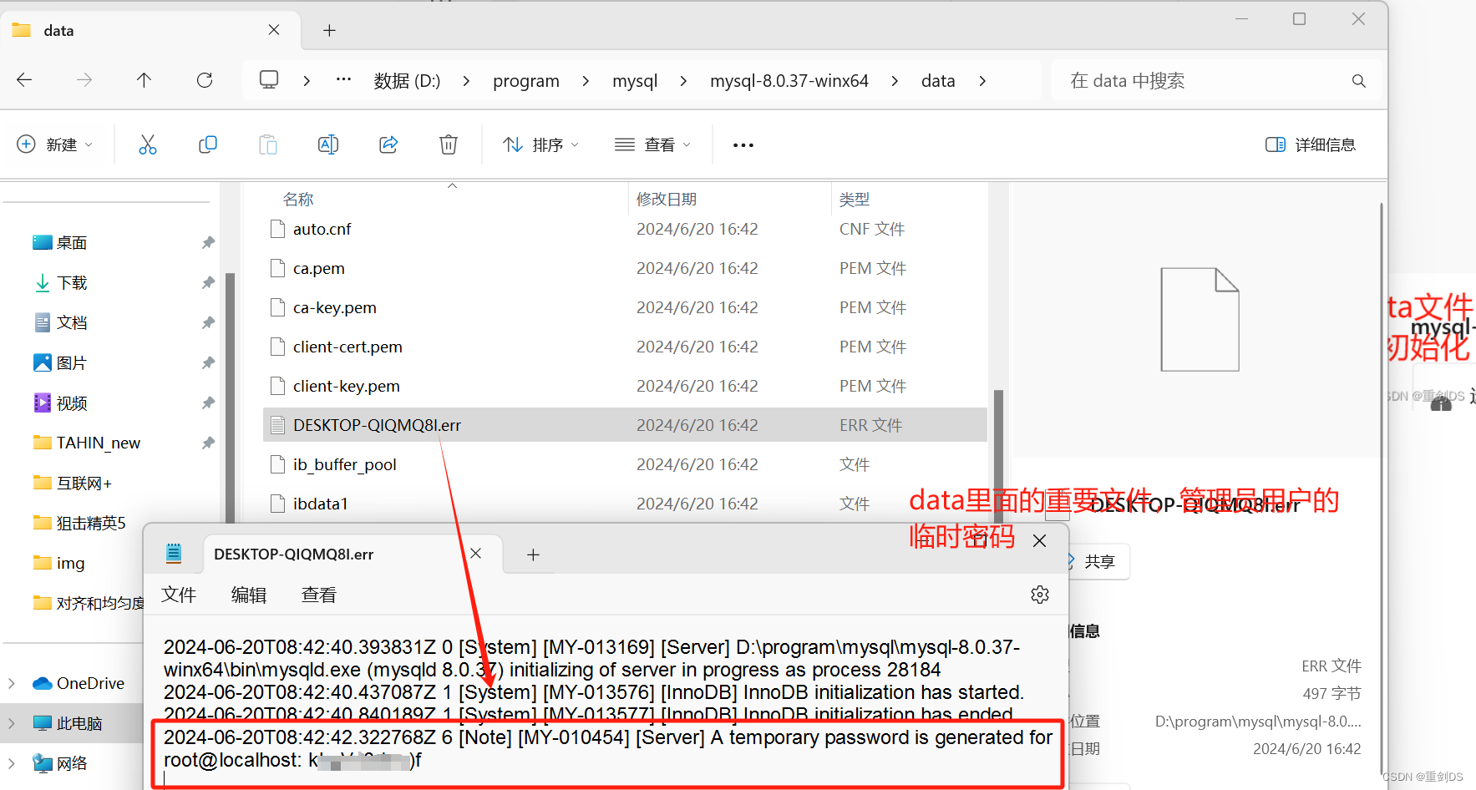Select the ibdata1 file
Viewport: 1476px width, 790px height.
click(625, 504)
